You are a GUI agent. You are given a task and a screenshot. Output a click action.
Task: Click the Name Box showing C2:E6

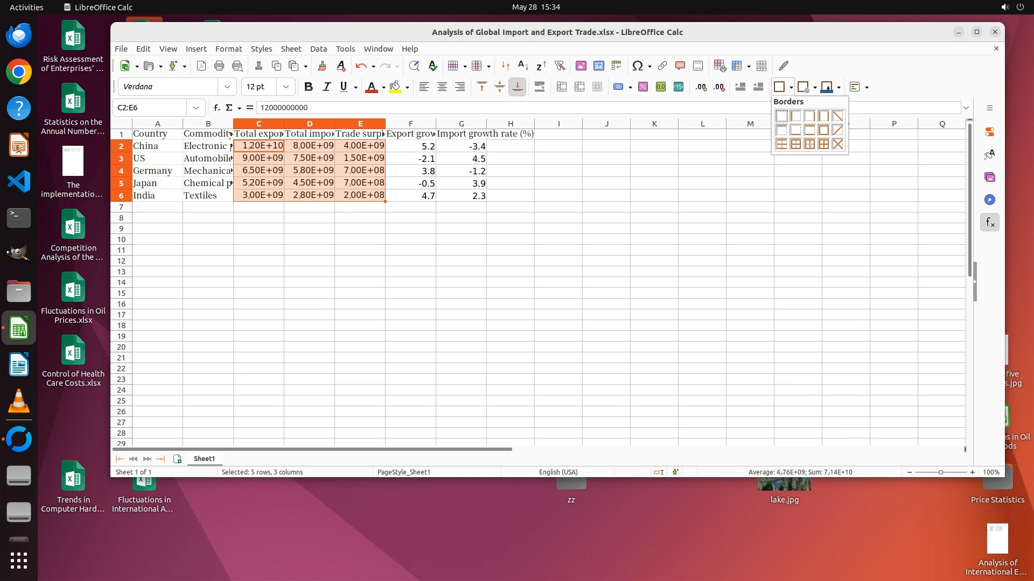coord(151,108)
